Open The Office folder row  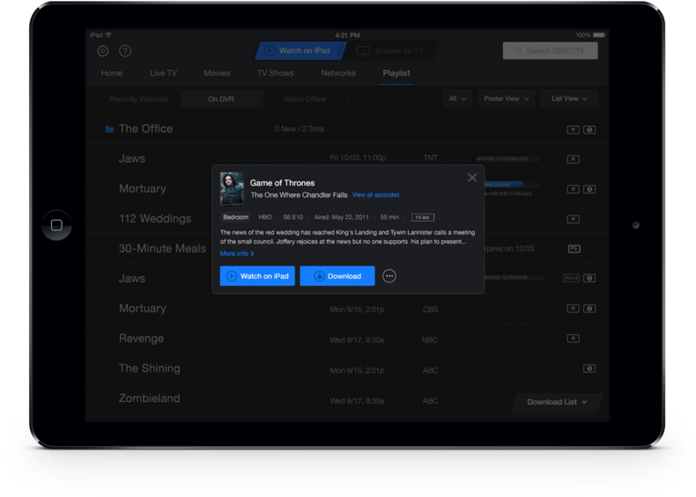tap(347, 129)
